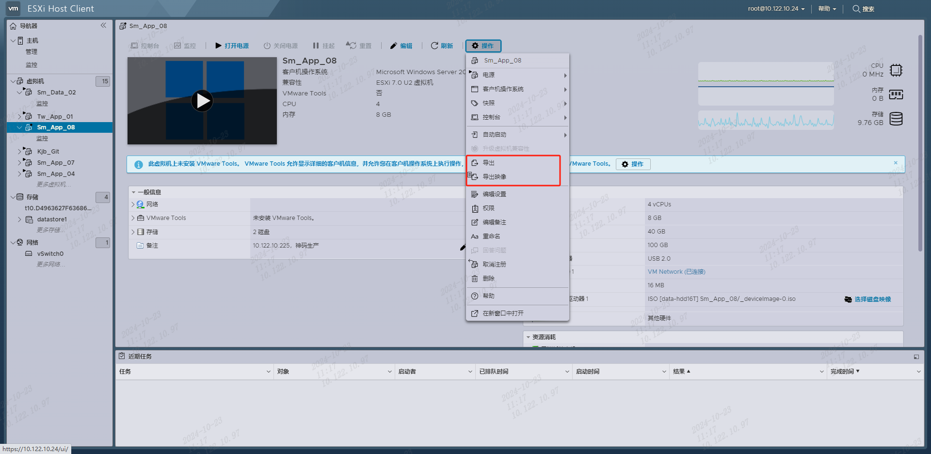
Task: Dismiss the VMware Tools info banner
Action: [x=896, y=163]
